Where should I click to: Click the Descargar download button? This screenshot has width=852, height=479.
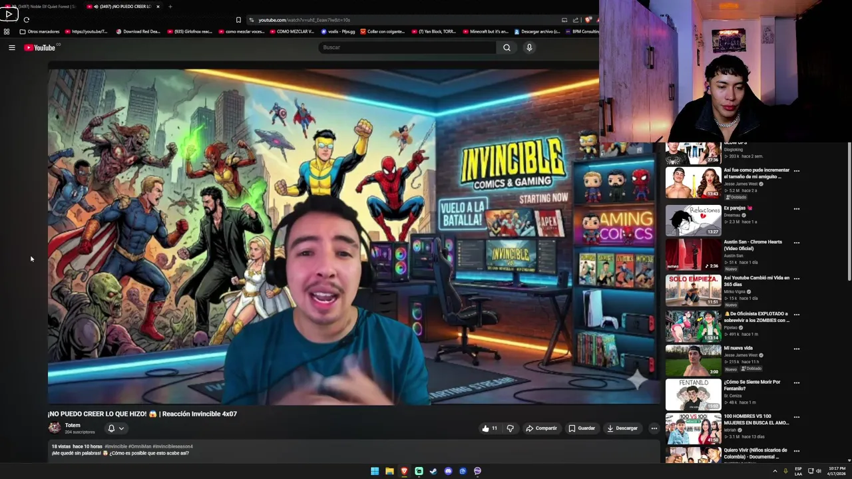pyautogui.click(x=622, y=428)
